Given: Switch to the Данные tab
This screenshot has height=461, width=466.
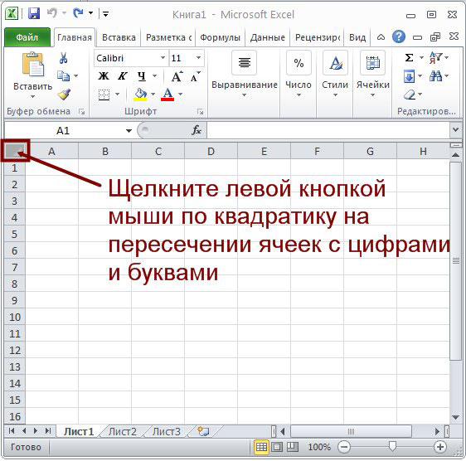Looking at the screenshot, I should click(x=268, y=37).
